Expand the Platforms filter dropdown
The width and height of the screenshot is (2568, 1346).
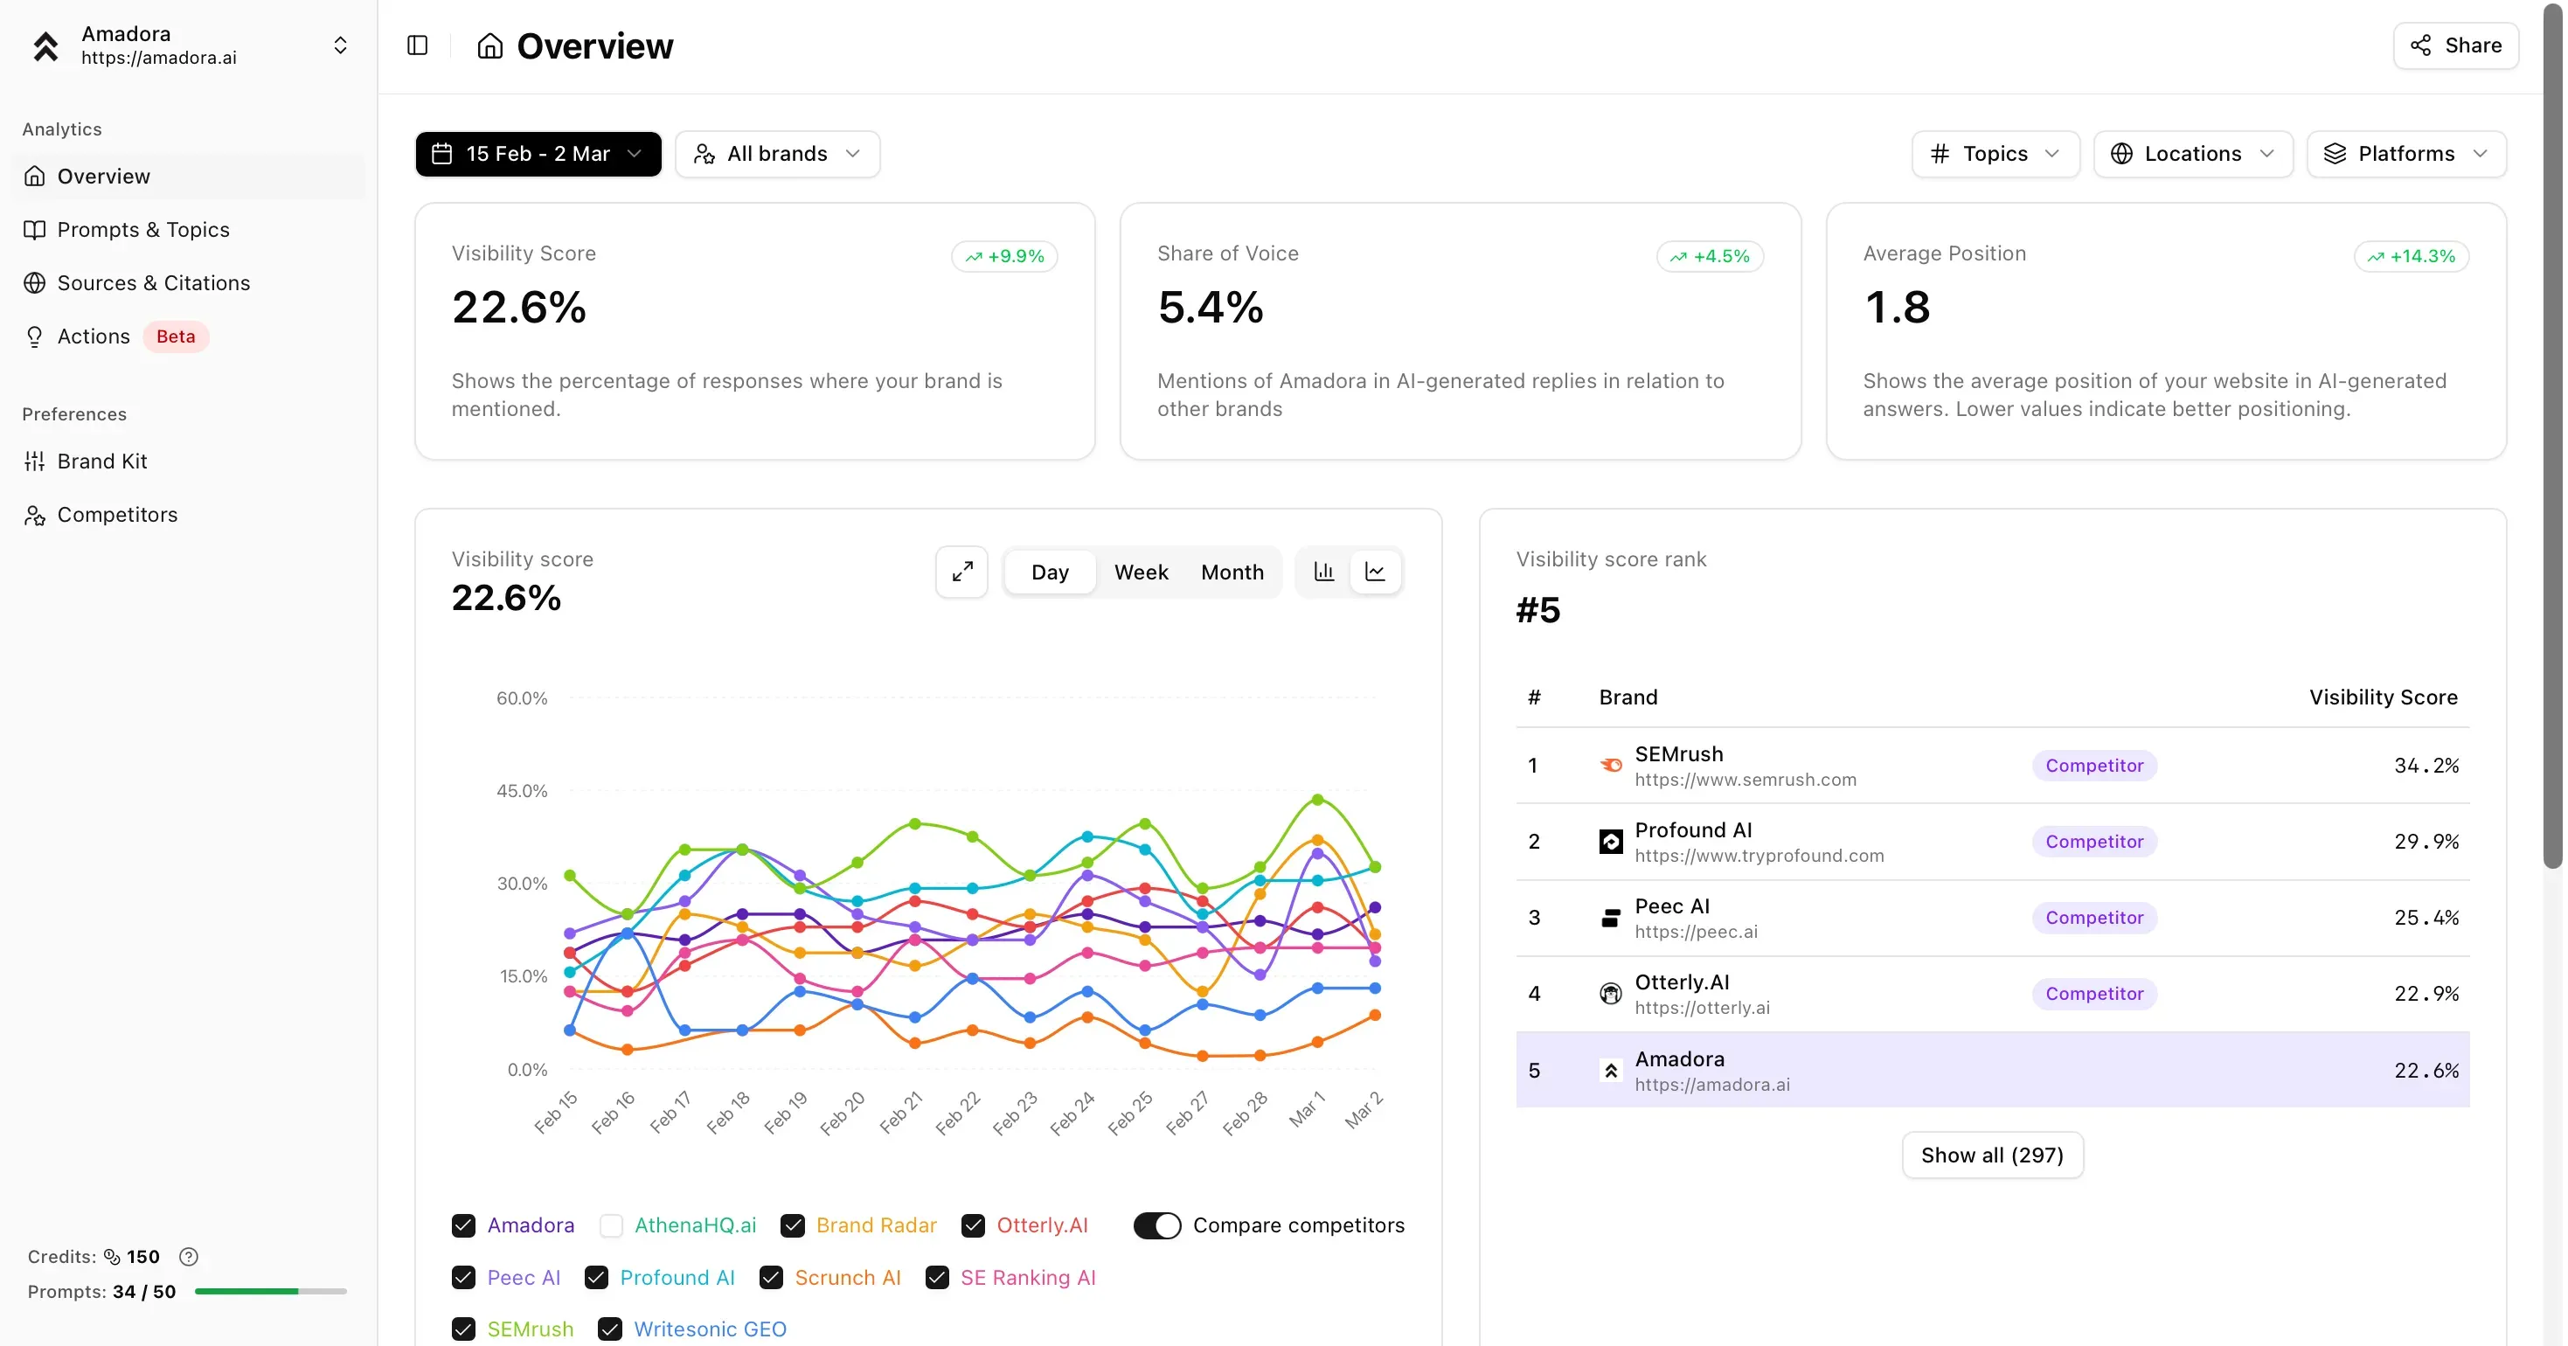click(x=2406, y=154)
